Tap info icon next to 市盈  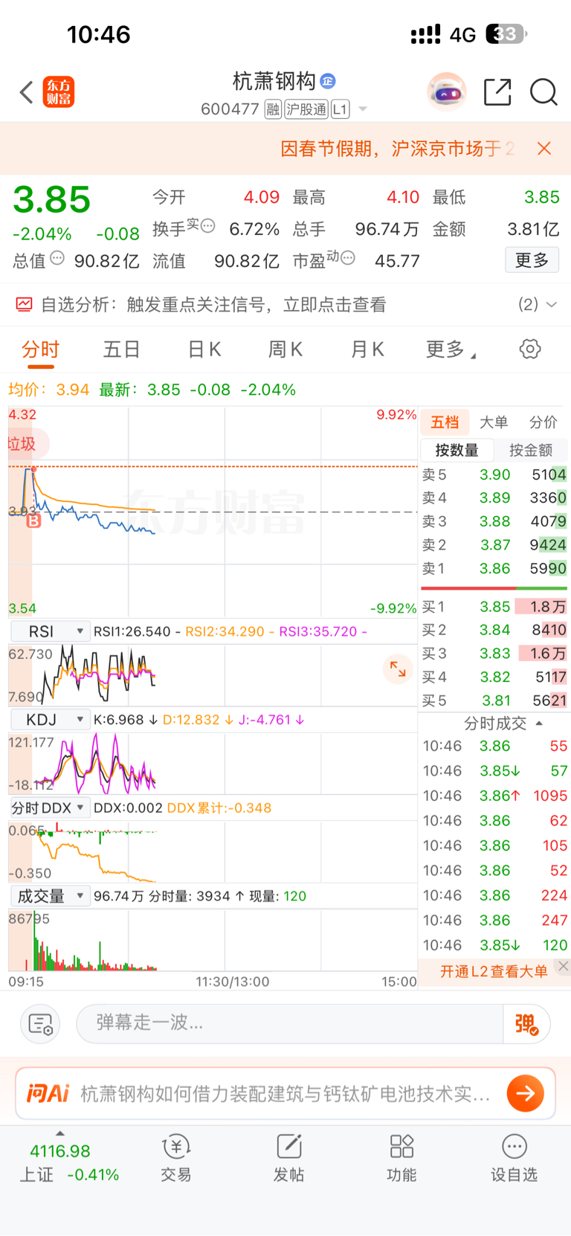pos(347,258)
